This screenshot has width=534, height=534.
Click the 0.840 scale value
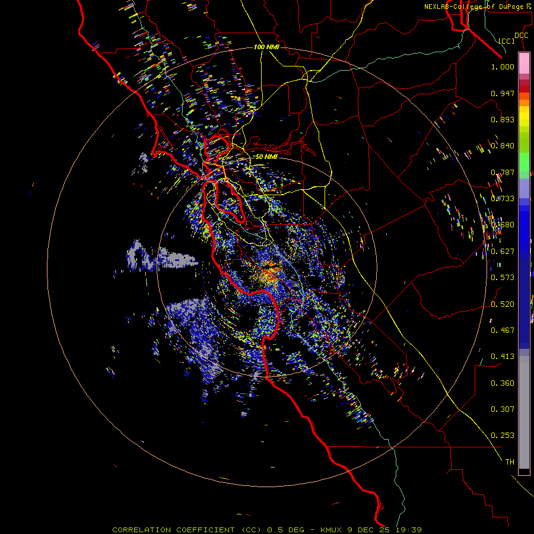tap(503, 146)
